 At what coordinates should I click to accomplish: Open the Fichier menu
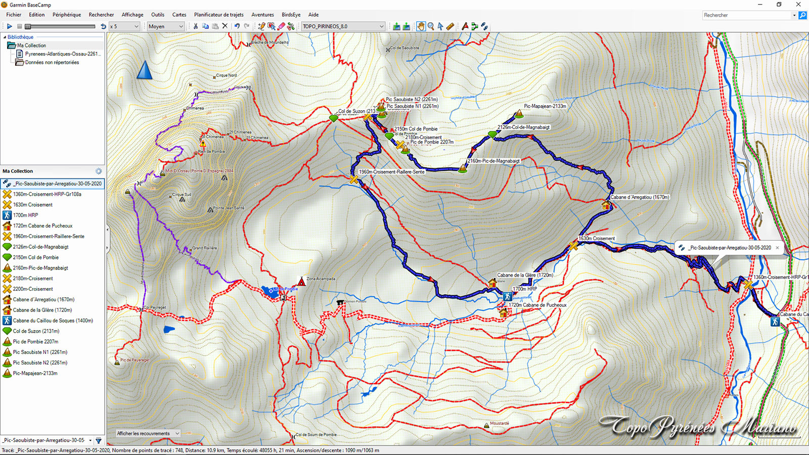pos(14,15)
